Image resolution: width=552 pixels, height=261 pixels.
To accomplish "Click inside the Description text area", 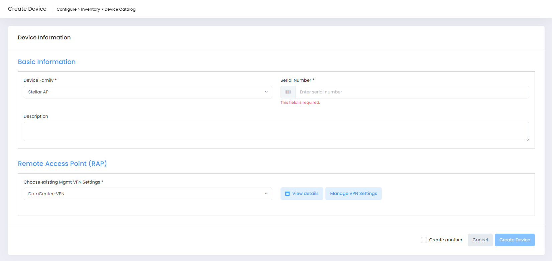I will pyautogui.click(x=276, y=132).
